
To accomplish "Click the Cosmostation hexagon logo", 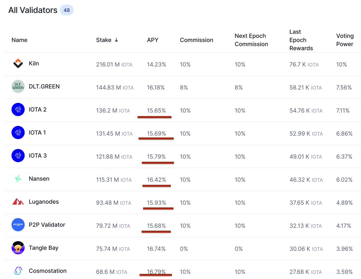I will pyautogui.click(x=18, y=271).
